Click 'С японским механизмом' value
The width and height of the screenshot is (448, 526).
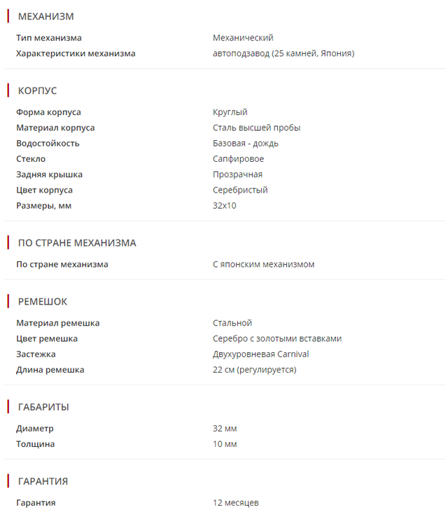264,265
